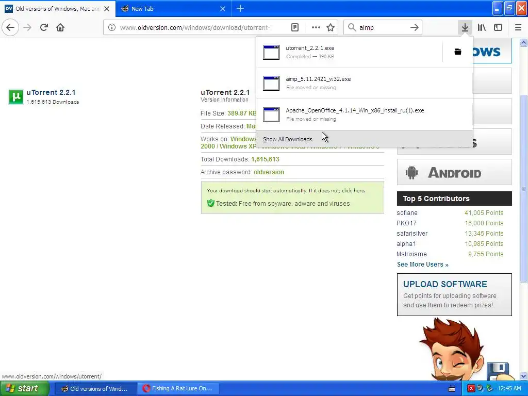
Task: Select the Apache_OpenOffice install download entry
Action: click(x=365, y=114)
